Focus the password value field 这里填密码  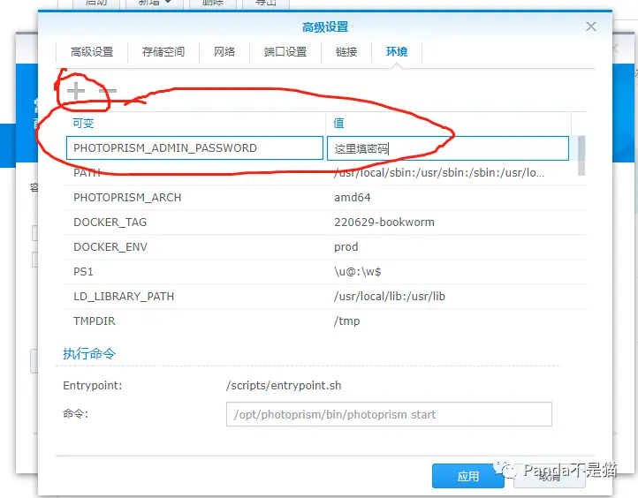point(448,148)
